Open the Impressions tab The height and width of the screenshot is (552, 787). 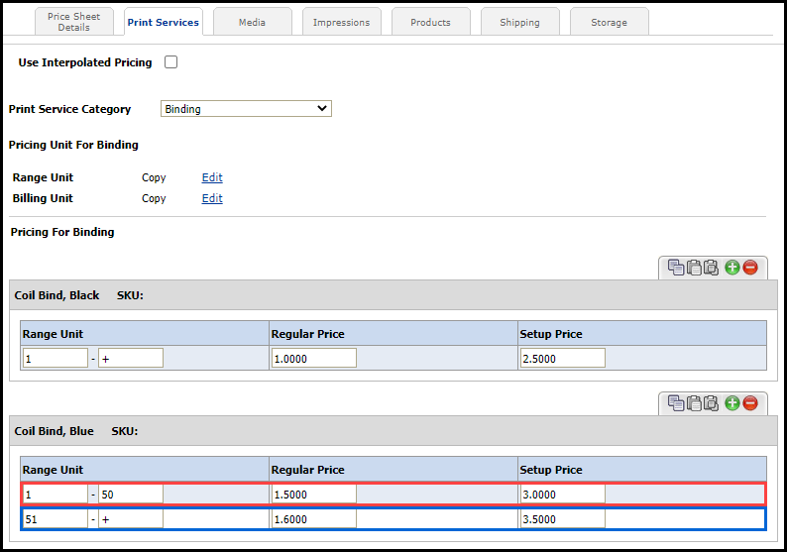341,22
